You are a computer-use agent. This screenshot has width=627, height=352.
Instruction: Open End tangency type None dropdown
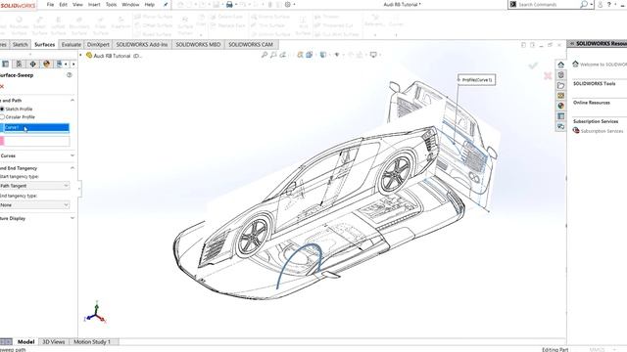[x=35, y=205]
